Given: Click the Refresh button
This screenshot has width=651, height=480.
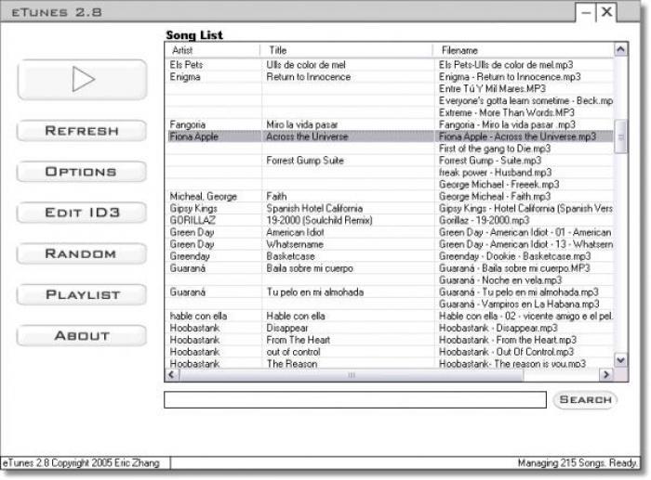Looking at the screenshot, I should tap(82, 131).
